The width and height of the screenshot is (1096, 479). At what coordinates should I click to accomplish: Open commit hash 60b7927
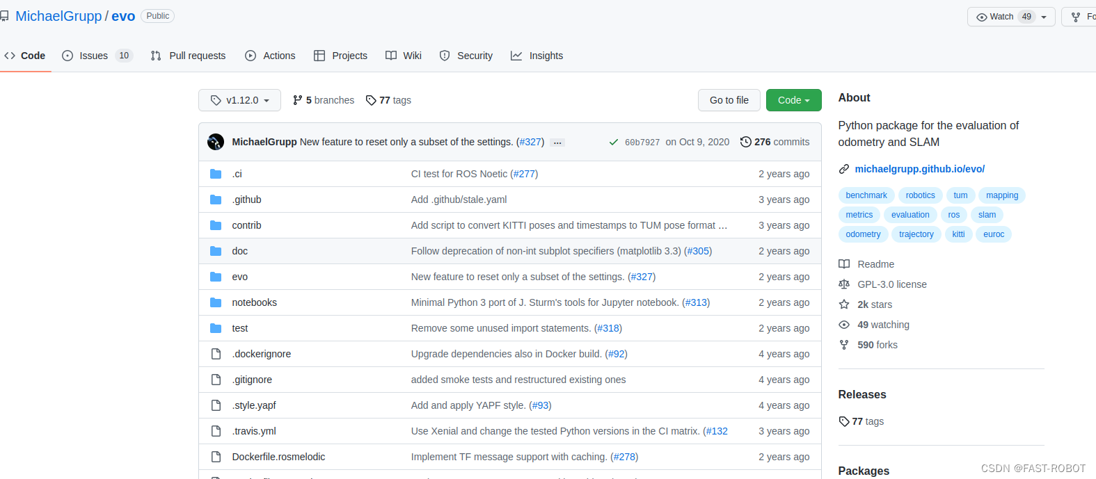pos(642,143)
